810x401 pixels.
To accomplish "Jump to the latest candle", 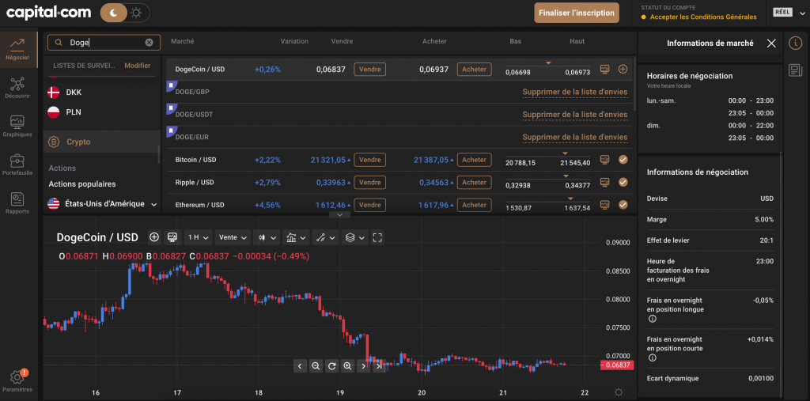I will [x=379, y=366].
